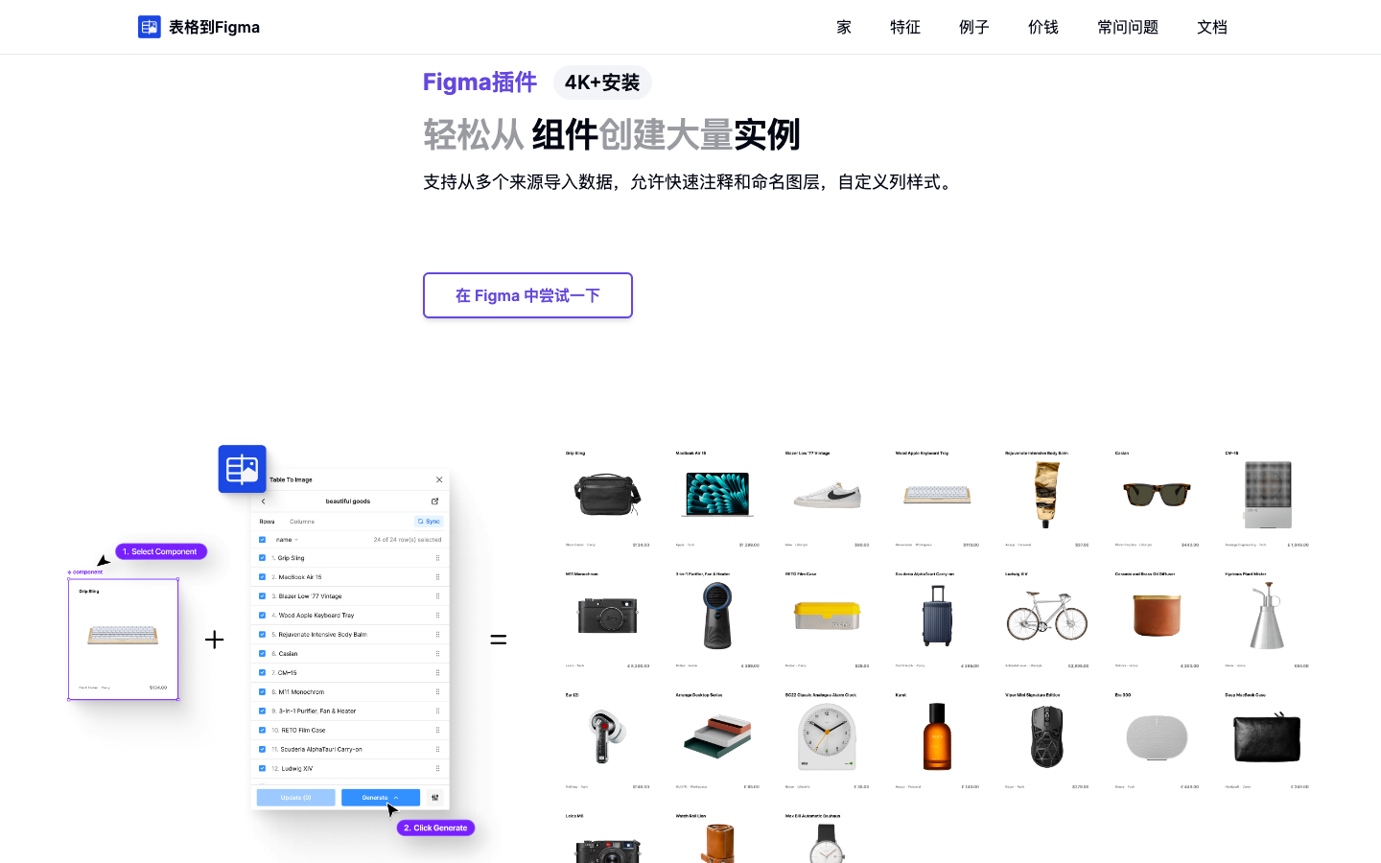
Task: Navigate back using the panel's left chevron
Action: 263,501
